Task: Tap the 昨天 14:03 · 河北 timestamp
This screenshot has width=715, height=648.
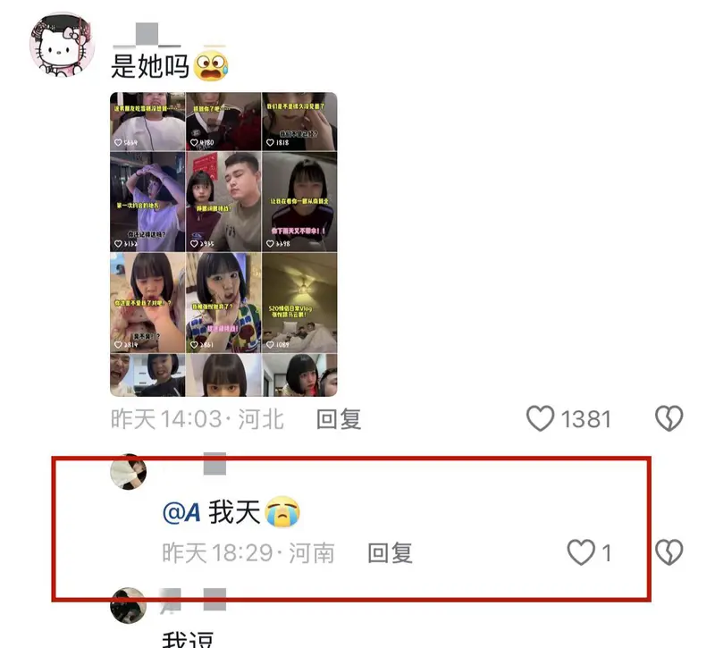Action: 198,418
